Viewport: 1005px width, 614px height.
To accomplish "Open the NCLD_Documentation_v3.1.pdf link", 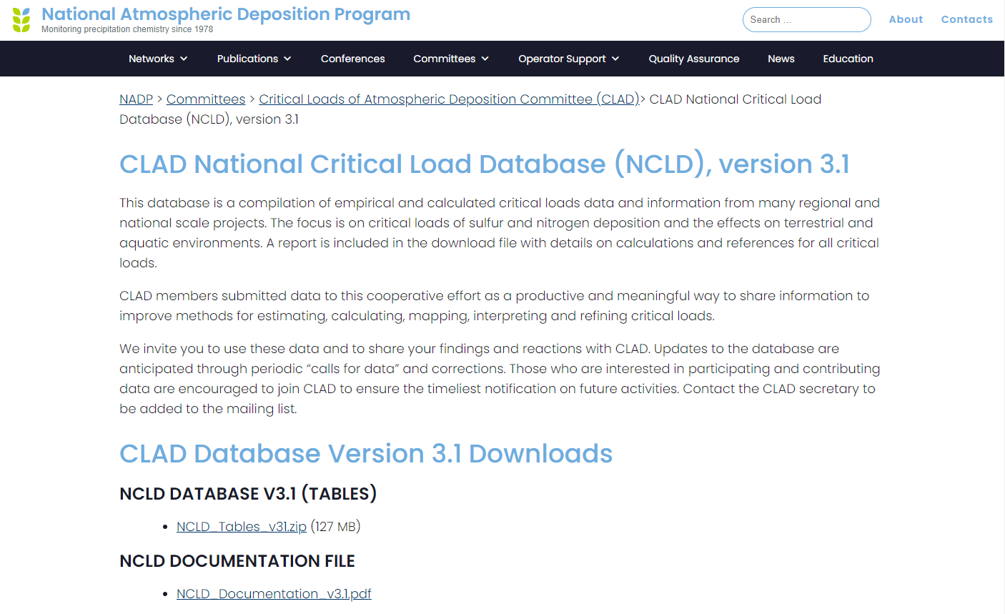I will 274,594.
